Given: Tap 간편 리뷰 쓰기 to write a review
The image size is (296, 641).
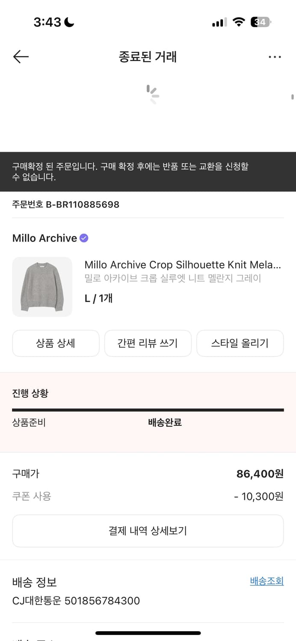Looking at the screenshot, I should (x=148, y=343).
